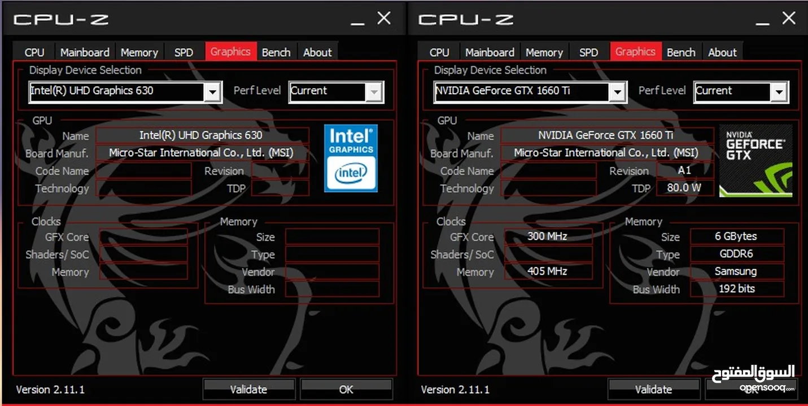Open the CPU tab in left CPU-Z window
The height and width of the screenshot is (406, 808).
(34, 52)
